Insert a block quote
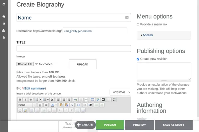The width and height of the screenshot is (199, 132). tap(52, 99)
